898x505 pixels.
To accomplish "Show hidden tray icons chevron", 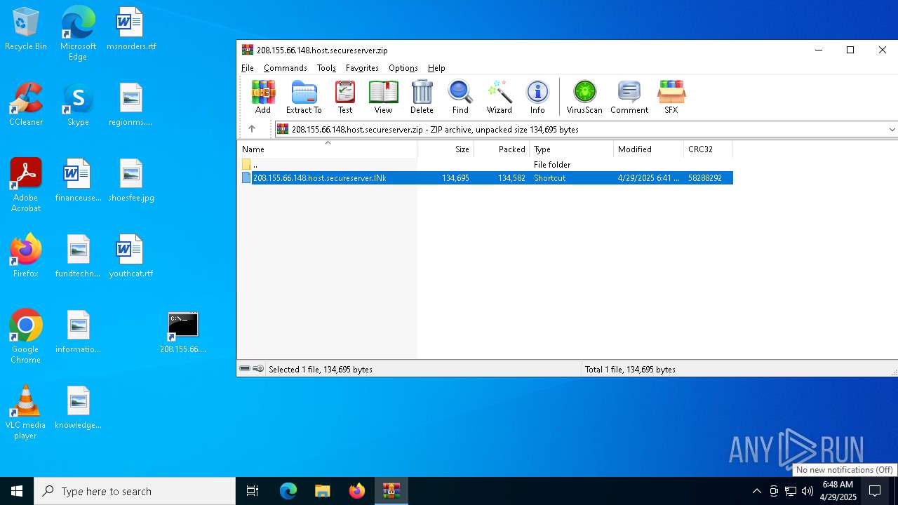I will (x=756, y=491).
